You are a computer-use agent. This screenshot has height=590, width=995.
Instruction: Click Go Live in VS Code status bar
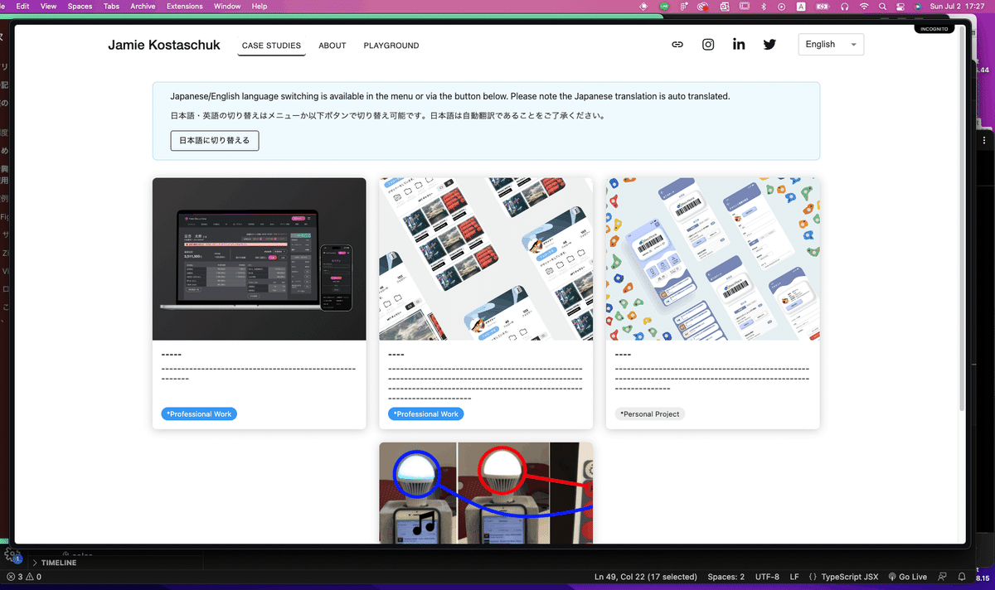point(907,577)
